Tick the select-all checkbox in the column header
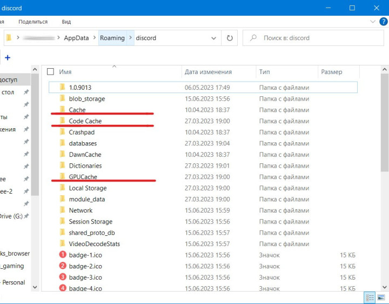This screenshot has width=389, height=304. (51, 71)
